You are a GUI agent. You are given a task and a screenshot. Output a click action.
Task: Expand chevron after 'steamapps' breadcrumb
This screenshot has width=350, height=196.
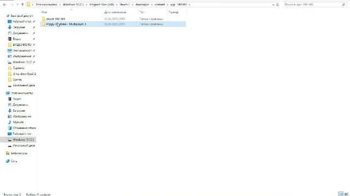[x=152, y=4]
